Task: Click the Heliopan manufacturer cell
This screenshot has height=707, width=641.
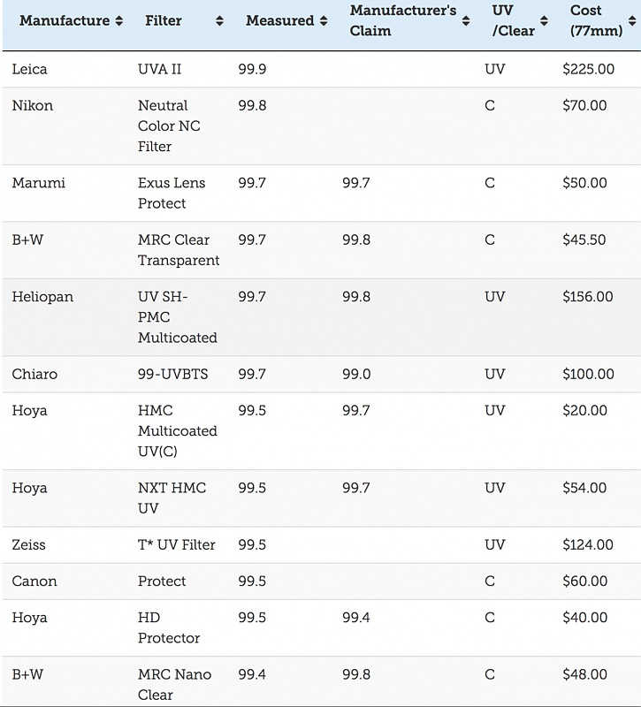Action: coord(42,297)
